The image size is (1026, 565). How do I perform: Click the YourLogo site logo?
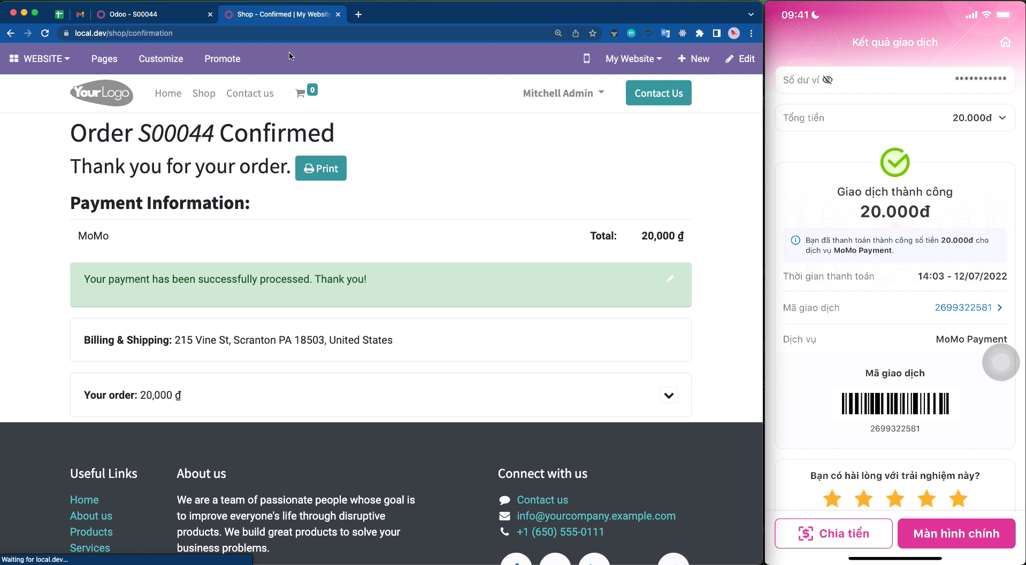tap(102, 93)
